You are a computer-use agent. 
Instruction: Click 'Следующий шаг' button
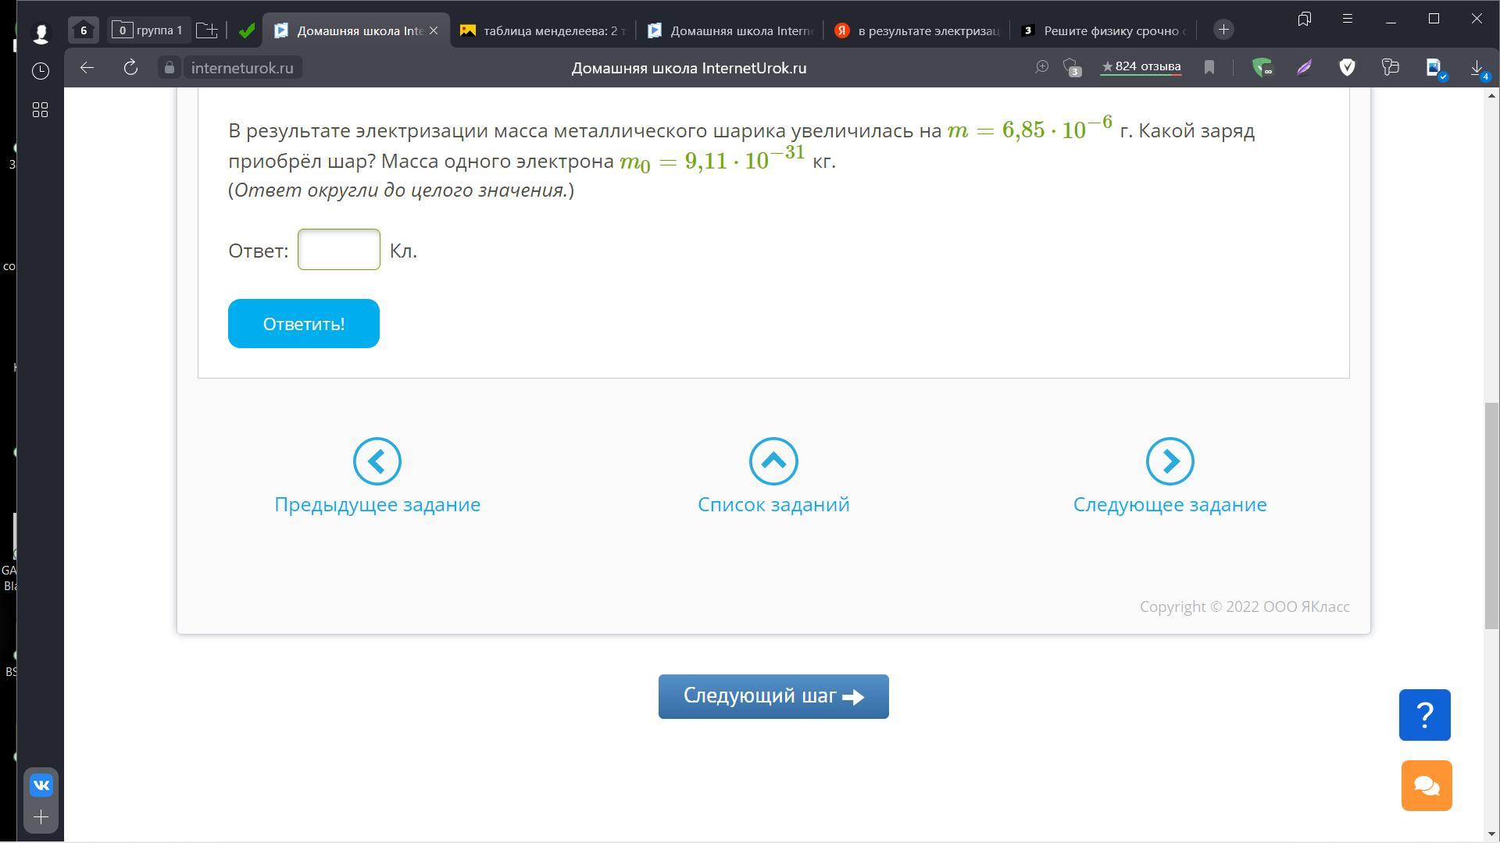point(773,696)
